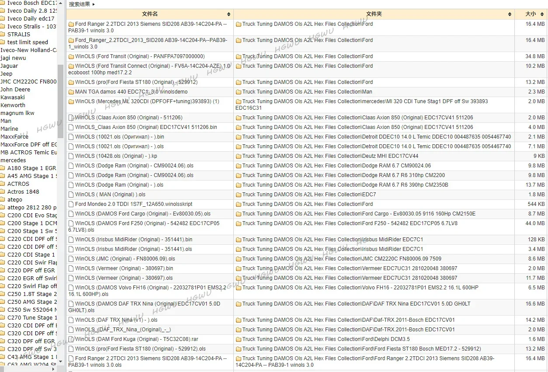The width and height of the screenshot is (548, 372).
Task: Click the 128 KB size cell
Action: (x=536, y=240)
